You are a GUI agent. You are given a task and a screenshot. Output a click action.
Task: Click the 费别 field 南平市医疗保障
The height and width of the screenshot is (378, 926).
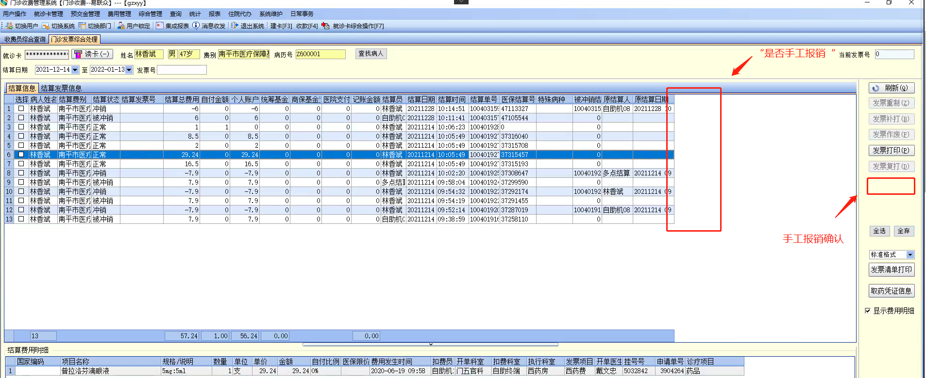[x=244, y=54]
